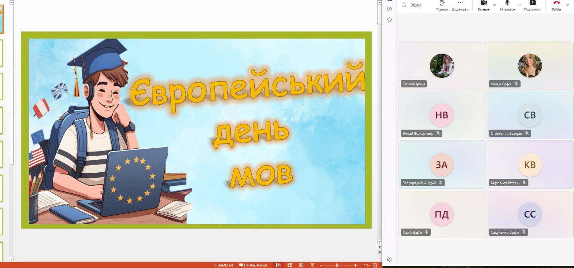This screenshot has width=574, height=268.
Task: Expand leave options arrow next to Вийти
Action: pyautogui.click(x=567, y=5)
